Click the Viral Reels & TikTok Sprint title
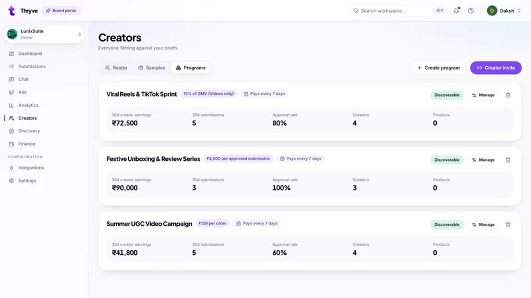This screenshot has width=531, height=298. click(x=141, y=94)
